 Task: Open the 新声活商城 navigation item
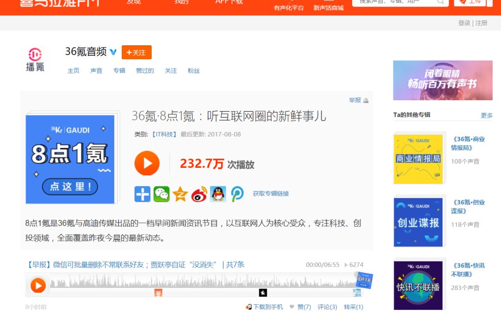328,7
